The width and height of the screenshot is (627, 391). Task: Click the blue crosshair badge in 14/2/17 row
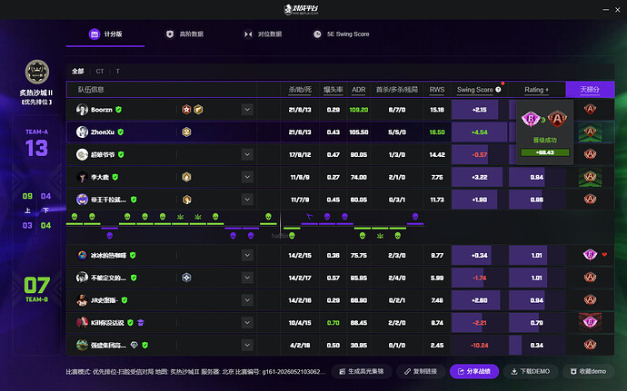point(186,278)
